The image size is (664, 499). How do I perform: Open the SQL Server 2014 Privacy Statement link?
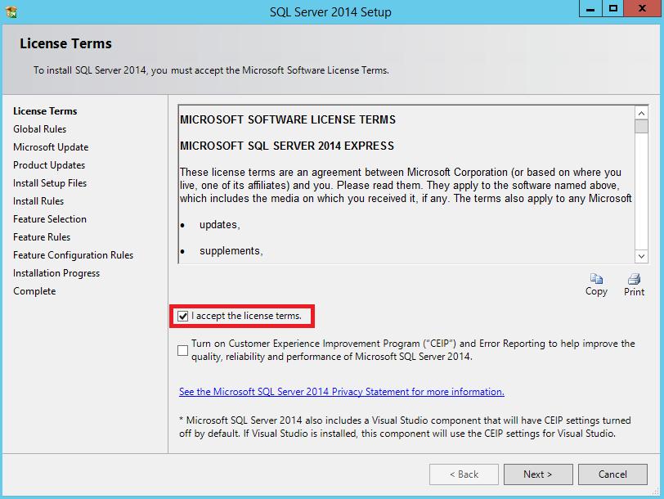(341, 392)
